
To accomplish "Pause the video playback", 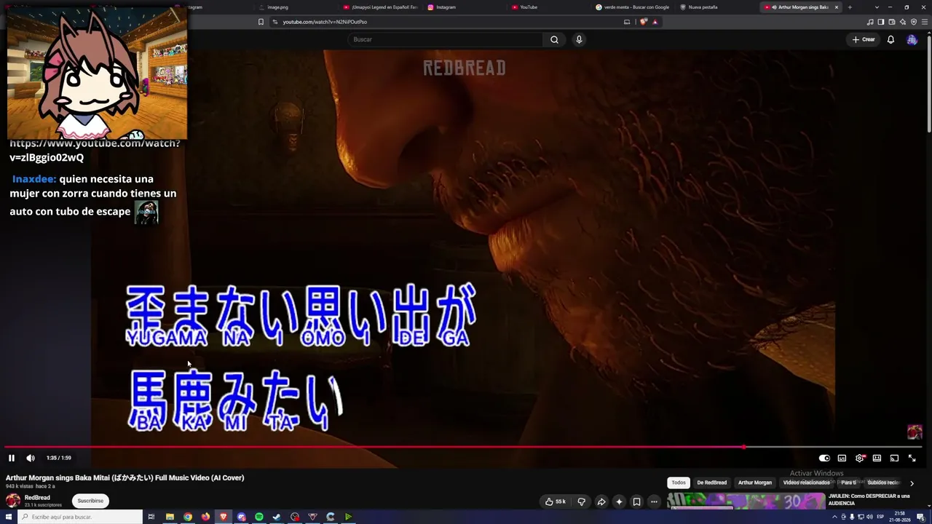I will 12,458.
